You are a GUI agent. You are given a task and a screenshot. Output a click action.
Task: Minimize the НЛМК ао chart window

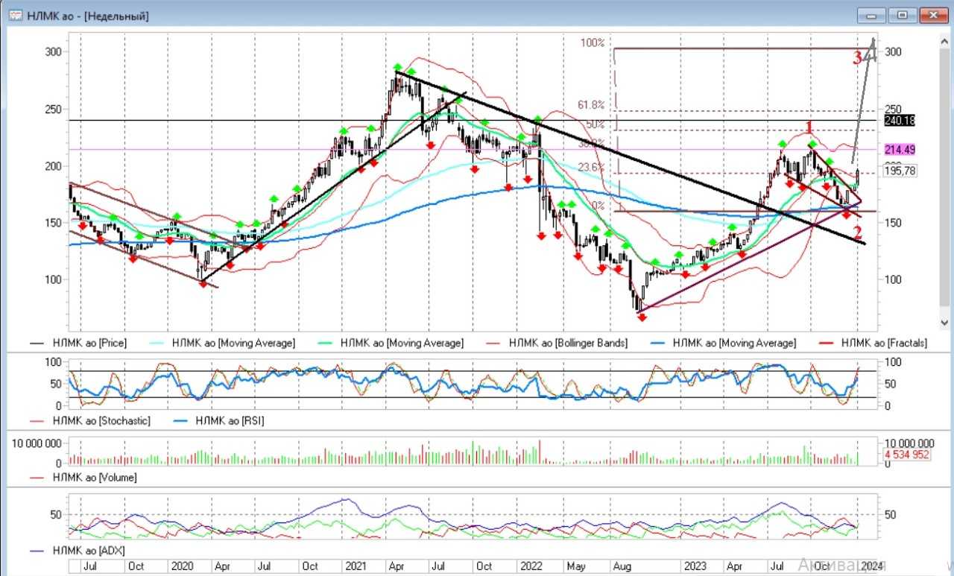pos(871,15)
